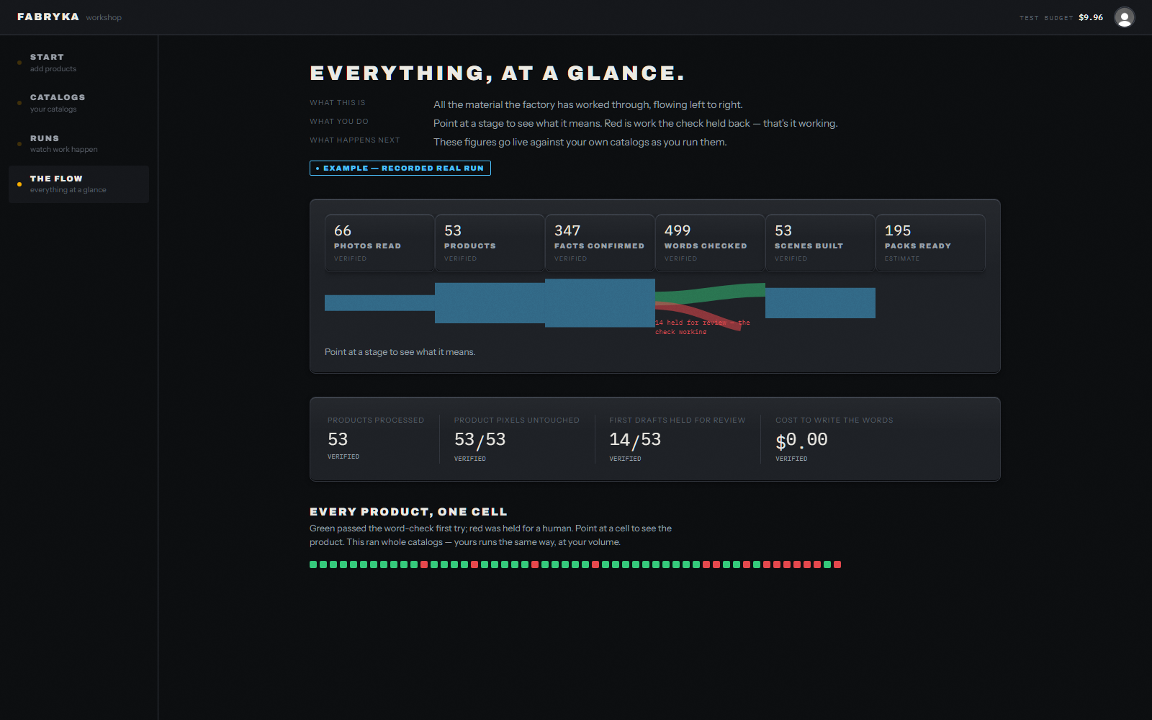Select the 53 Products stage card
The width and height of the screenshot is (1152, 720).
(x=490, y=243)
